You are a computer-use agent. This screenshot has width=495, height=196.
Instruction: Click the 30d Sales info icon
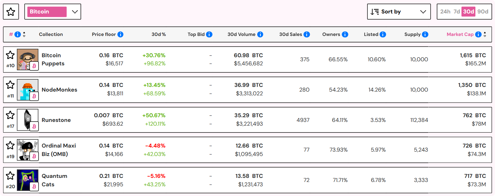pos(307,34)
